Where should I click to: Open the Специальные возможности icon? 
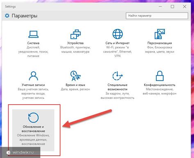(117, 76)
